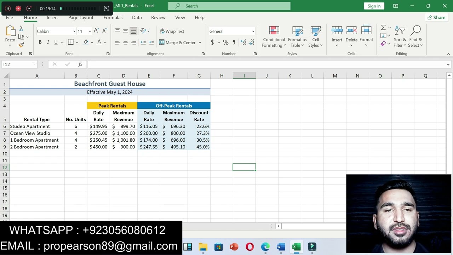
Task: Click Merge & Center button
Action: click(x=177, y=42)
